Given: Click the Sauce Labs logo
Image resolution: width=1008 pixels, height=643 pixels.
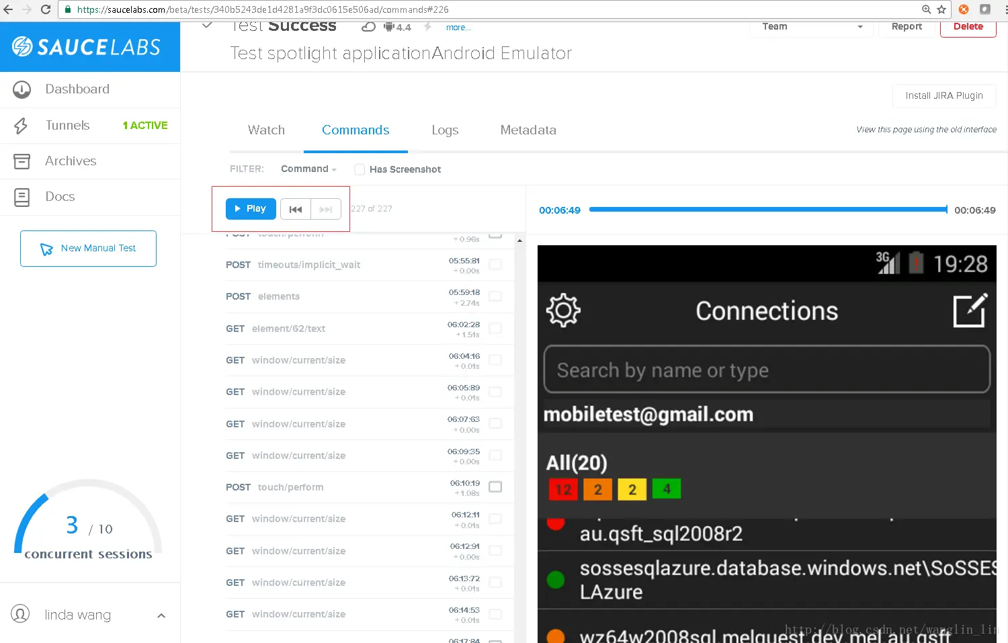Looking at the screenshot, I should tap(87, 46).
